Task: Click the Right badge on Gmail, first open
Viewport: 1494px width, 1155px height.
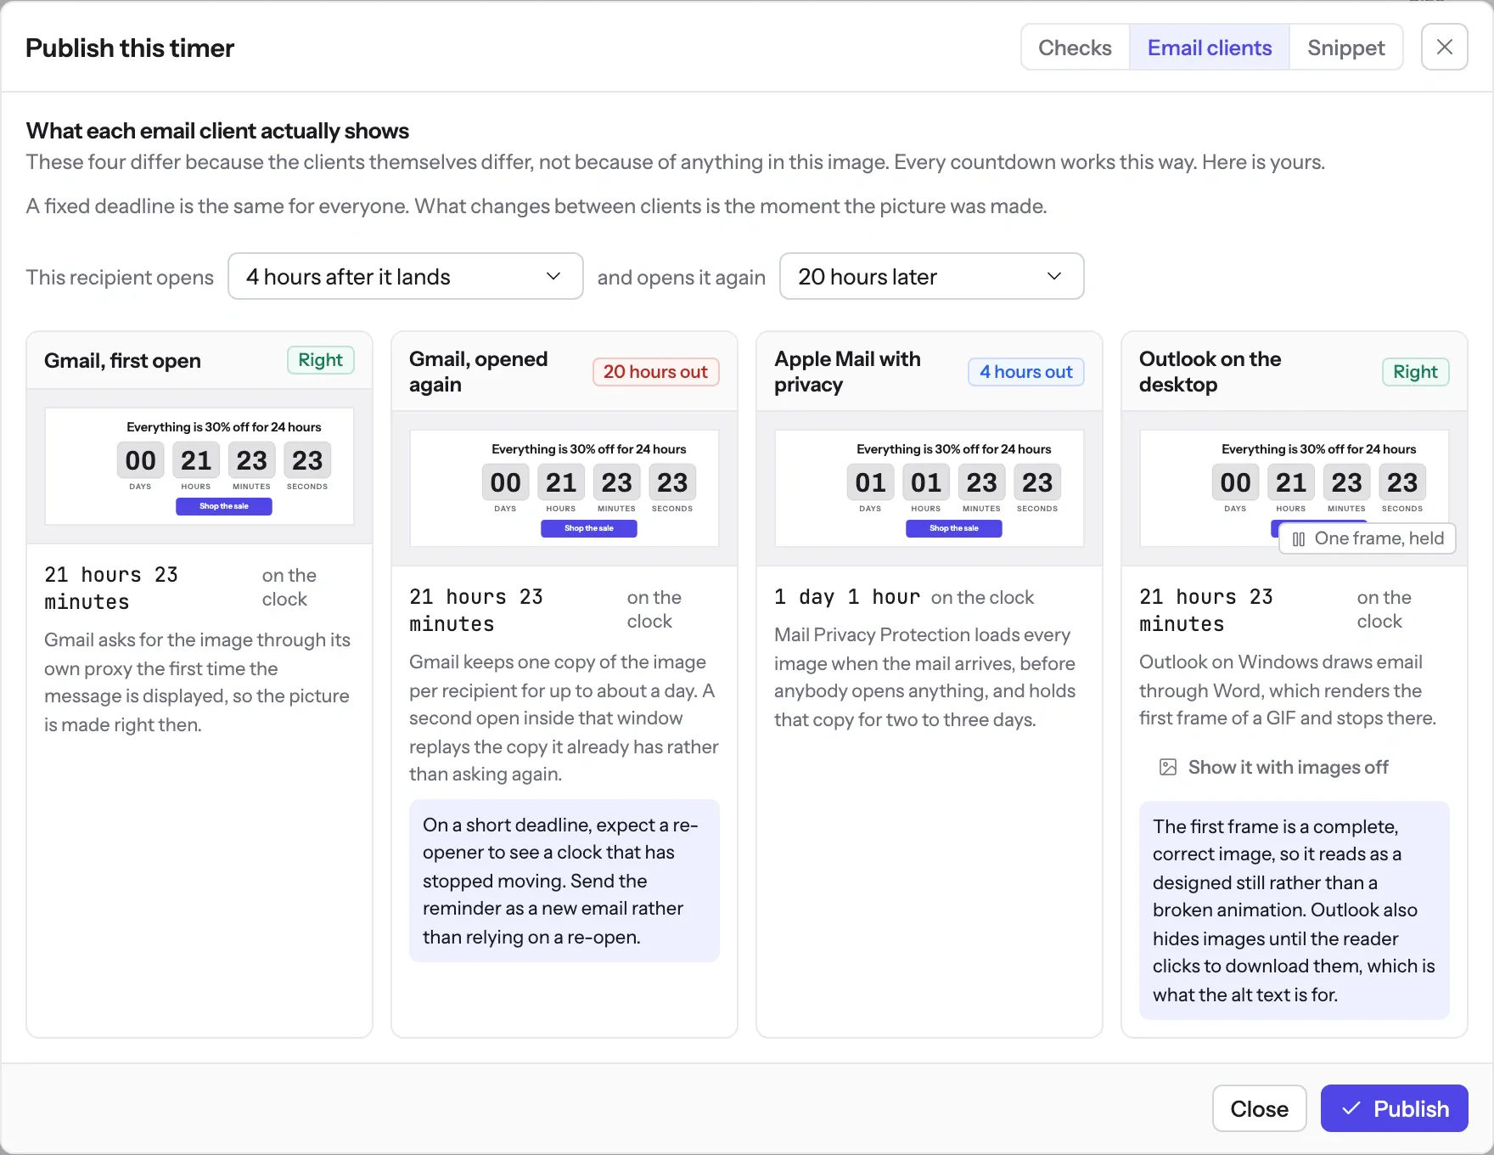Action: click(320, 360)
